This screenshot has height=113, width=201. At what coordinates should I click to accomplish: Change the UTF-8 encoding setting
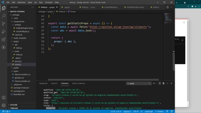(x=136, y=111)
